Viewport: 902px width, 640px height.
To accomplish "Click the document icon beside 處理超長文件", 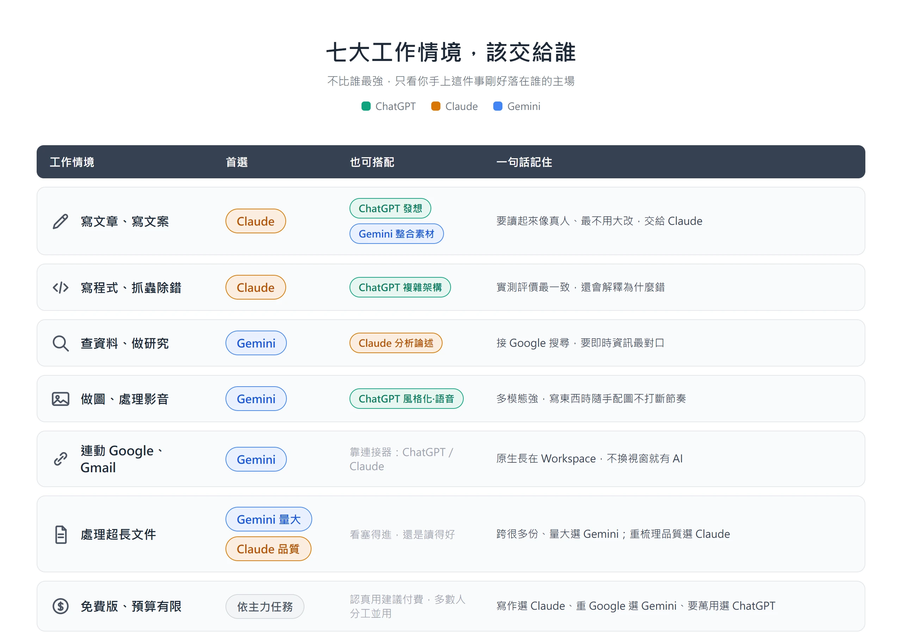I will [61, 534].
